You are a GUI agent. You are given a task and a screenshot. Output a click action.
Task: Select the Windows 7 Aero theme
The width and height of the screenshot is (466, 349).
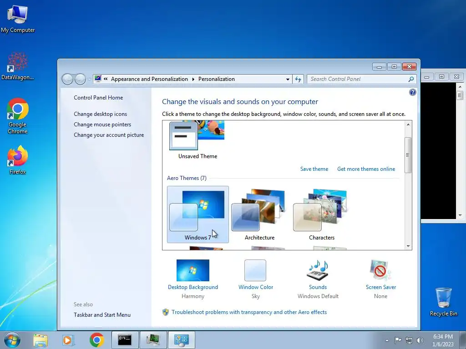(x=198, y=214)
